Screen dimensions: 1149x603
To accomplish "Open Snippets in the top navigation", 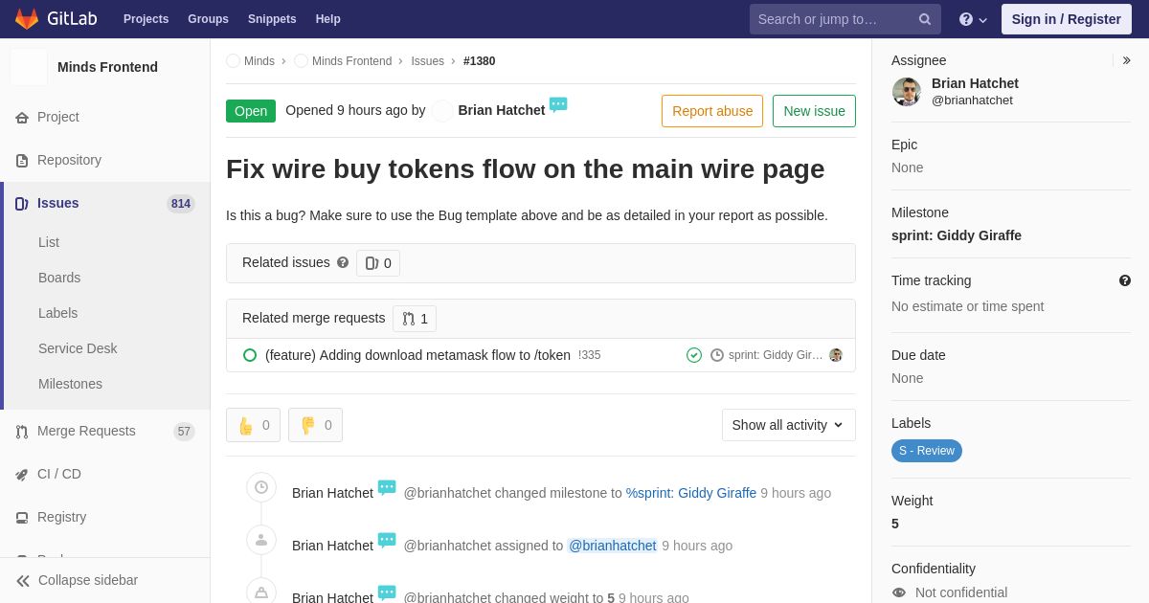I will point(272,19).
